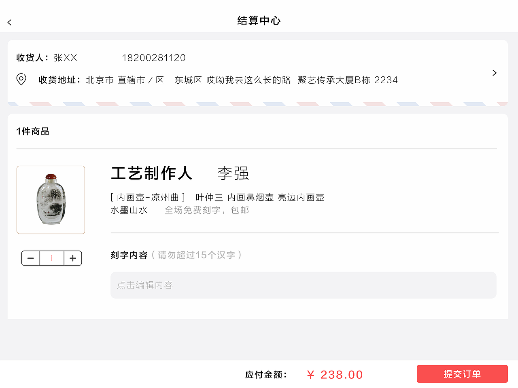Select the 1件商品 section header

(32, 131)
